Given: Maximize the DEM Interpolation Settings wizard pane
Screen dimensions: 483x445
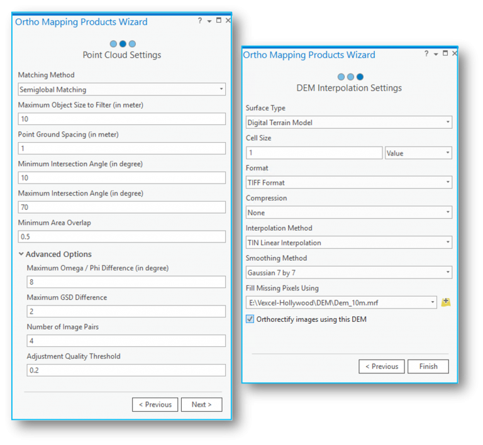Looking at the screenshot, I should [445, 53].
